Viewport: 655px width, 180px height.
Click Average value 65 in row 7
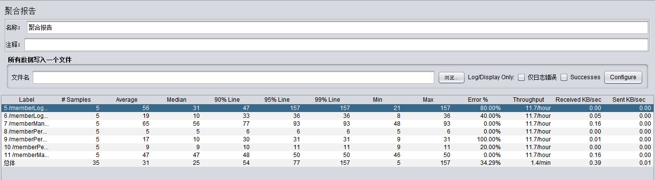(x=146, y=124)
